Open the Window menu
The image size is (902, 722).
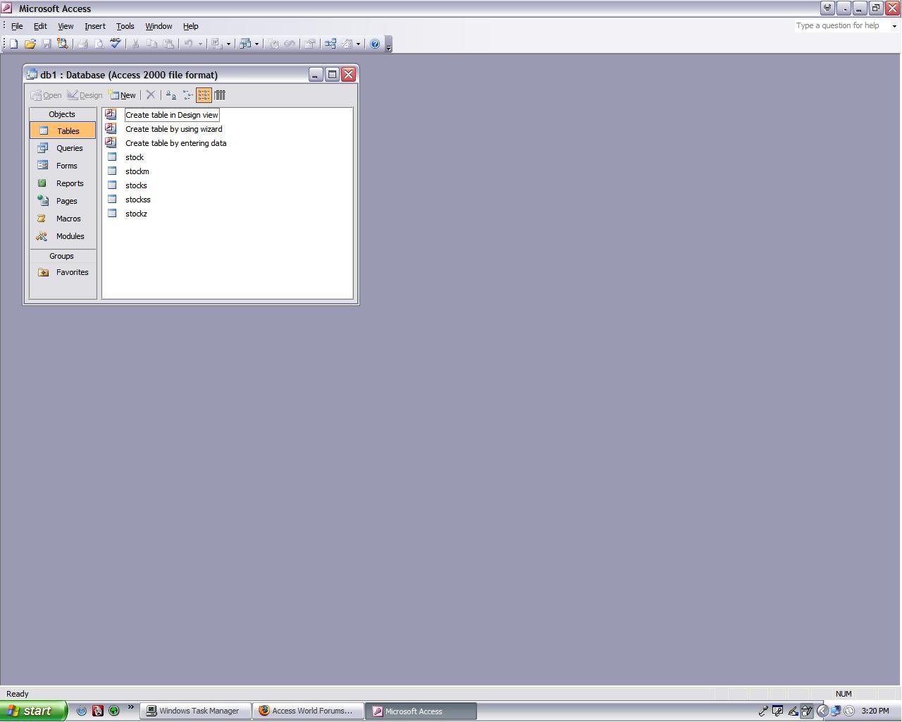(159, 26)
